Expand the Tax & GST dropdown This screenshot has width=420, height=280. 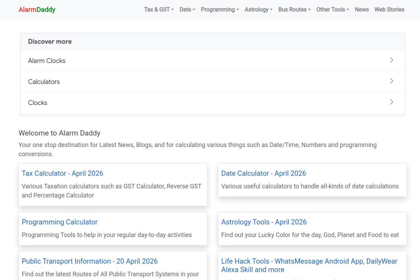[159, 10]
